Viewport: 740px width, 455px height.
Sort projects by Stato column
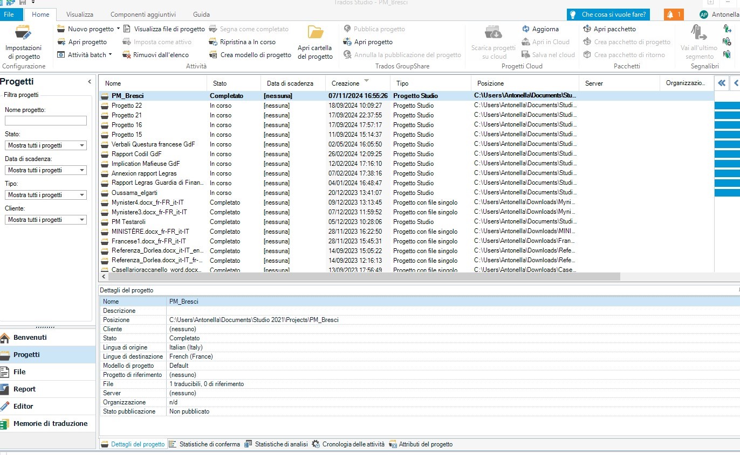pyautogui.click(x=234, y=83)
